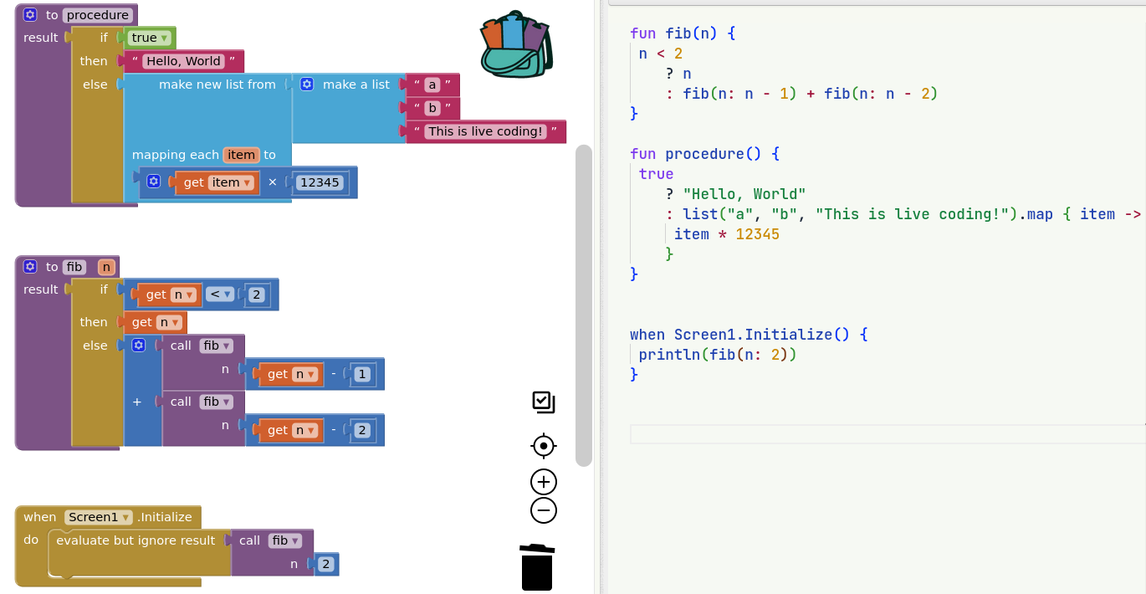Zoom out with the minus icon

pos(544,510)
